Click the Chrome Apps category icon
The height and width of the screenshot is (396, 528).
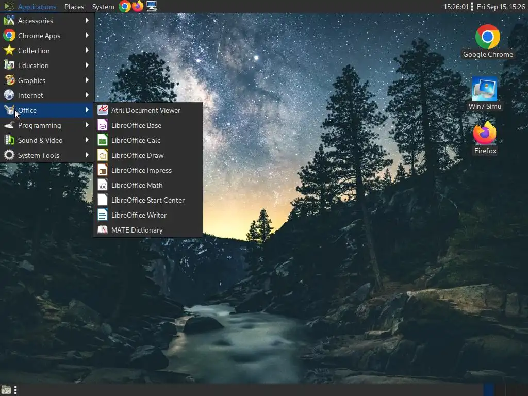click(9, 36)
